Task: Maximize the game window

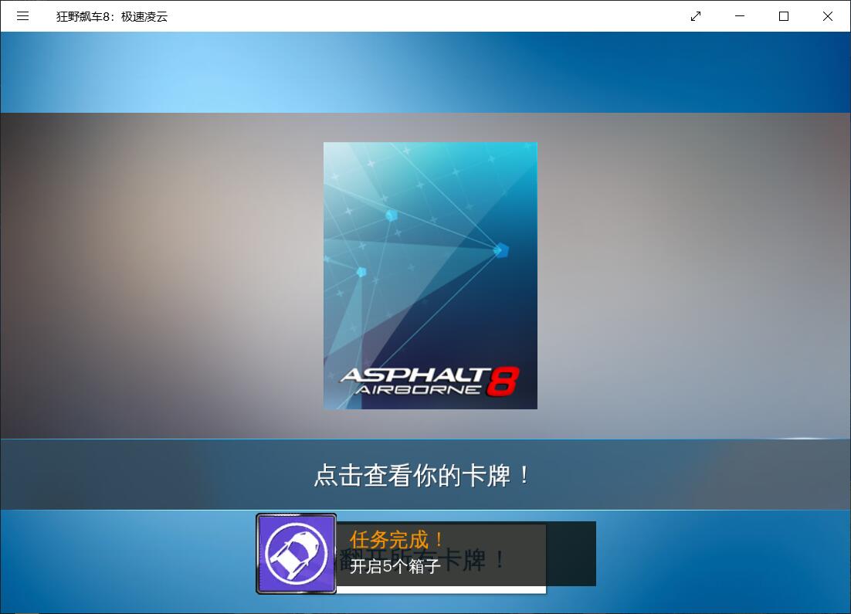Action: 784,16
